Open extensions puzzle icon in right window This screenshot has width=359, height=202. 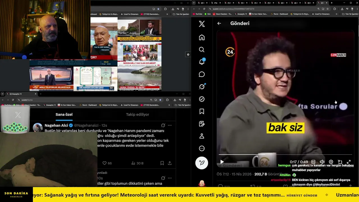335,9
